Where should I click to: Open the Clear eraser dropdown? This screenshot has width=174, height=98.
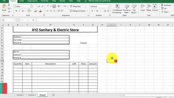pyautogui.click(x=165, y=12)
